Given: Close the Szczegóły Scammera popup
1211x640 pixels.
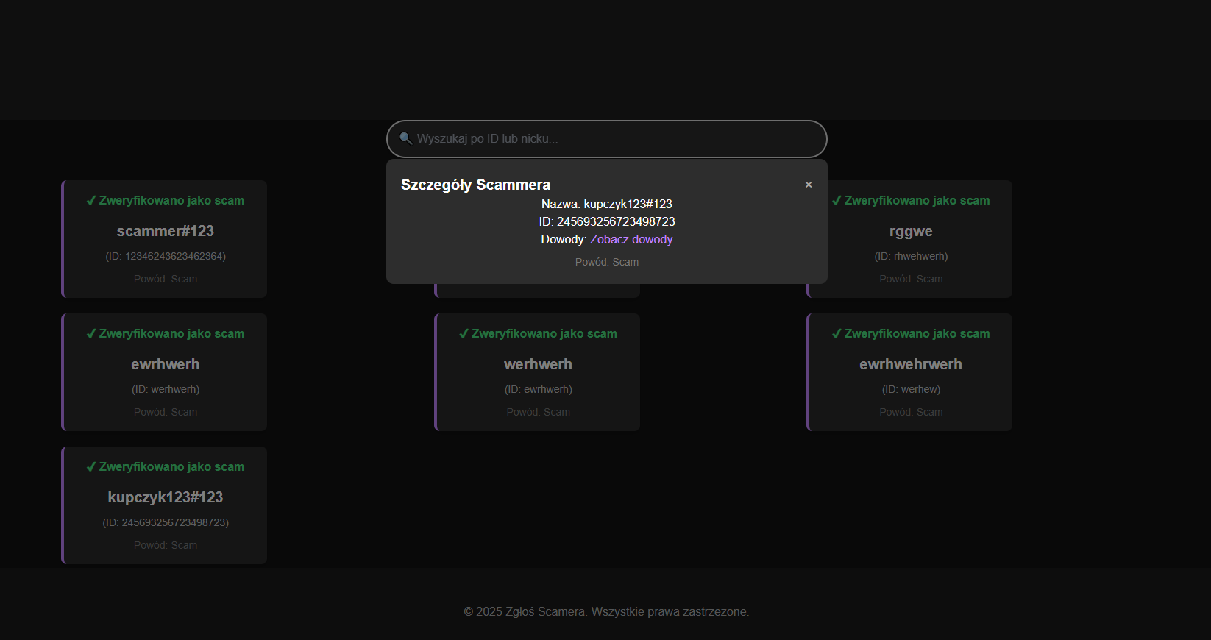Looking at the screenshot, I should 809,185.
